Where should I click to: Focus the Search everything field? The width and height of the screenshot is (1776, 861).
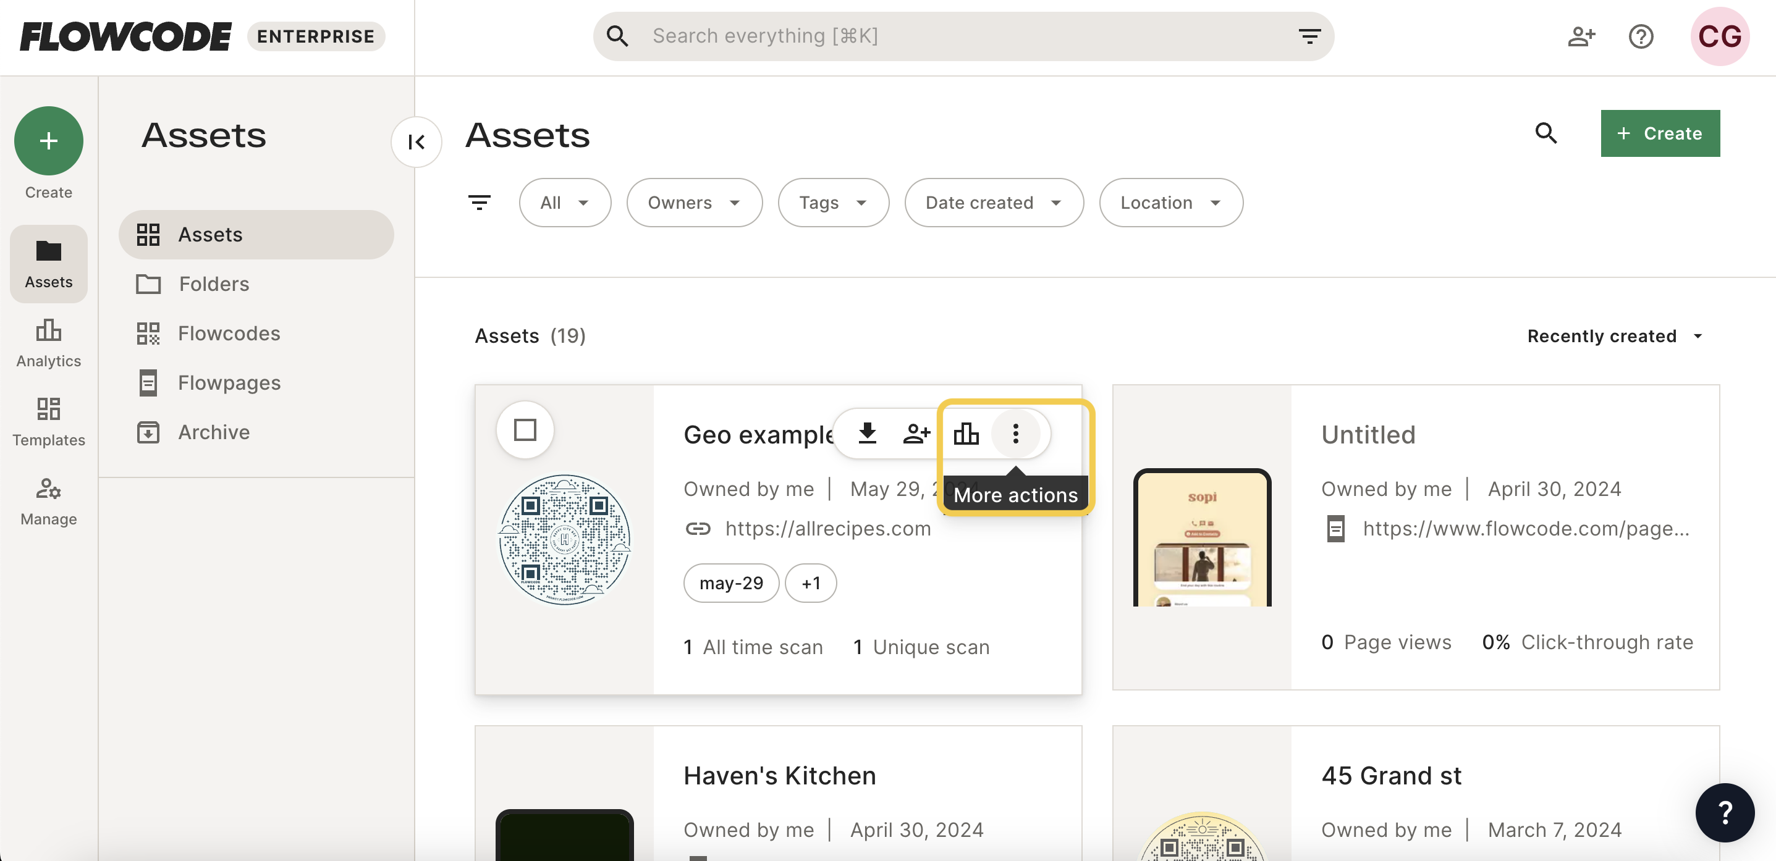pyautogui.click(x=963, y=36)
